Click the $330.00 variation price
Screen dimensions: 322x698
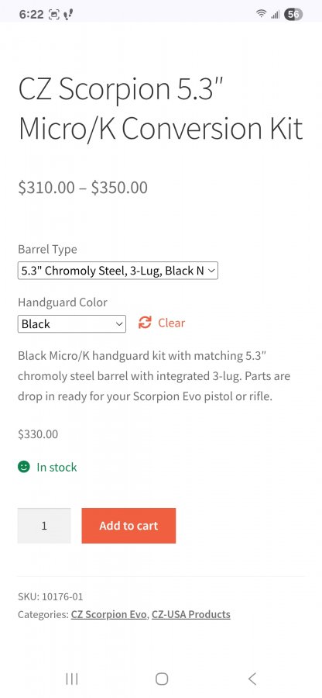38,434
